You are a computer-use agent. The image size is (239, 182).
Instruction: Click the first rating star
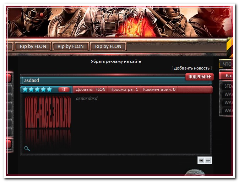click(25, 89)
